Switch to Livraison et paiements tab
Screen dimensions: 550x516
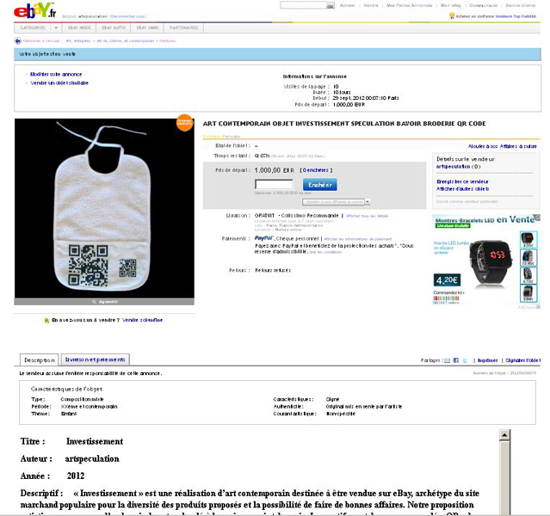pyautogui.click(x=96, y=359)
